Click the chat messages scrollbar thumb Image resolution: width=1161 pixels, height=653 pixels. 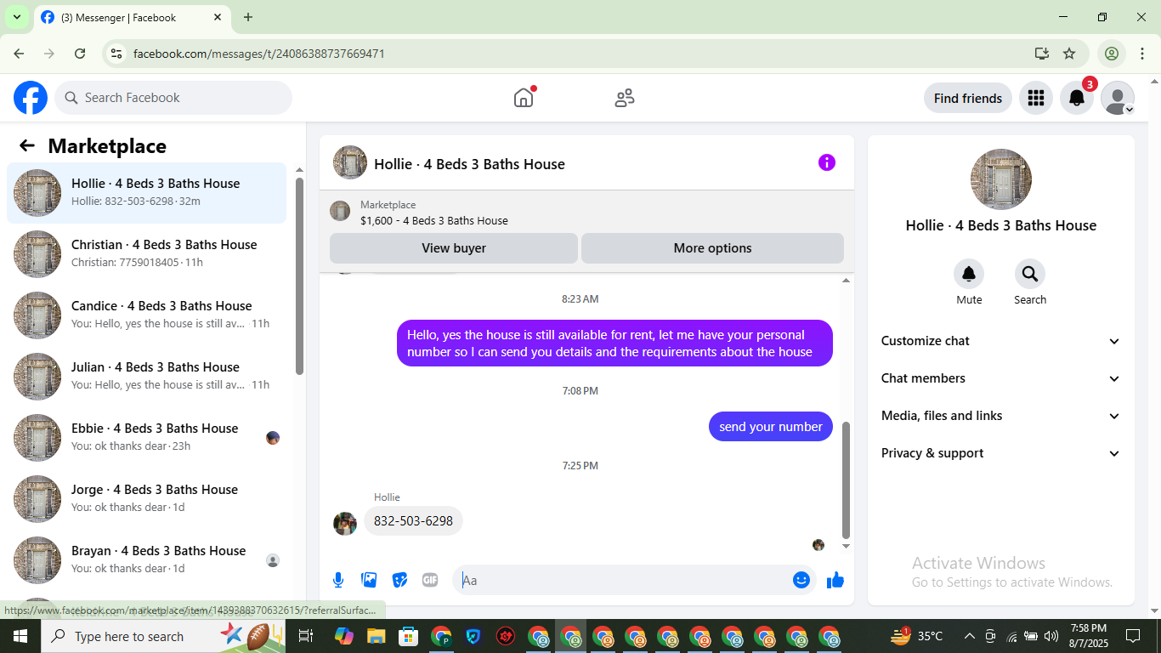846,480
